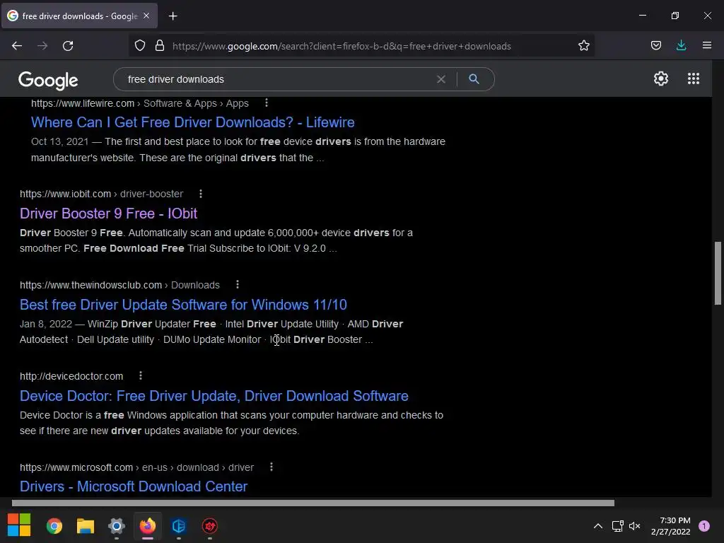
Task: Click the https://www.microsoft.com › en-us › download URL
Action: 136,467
